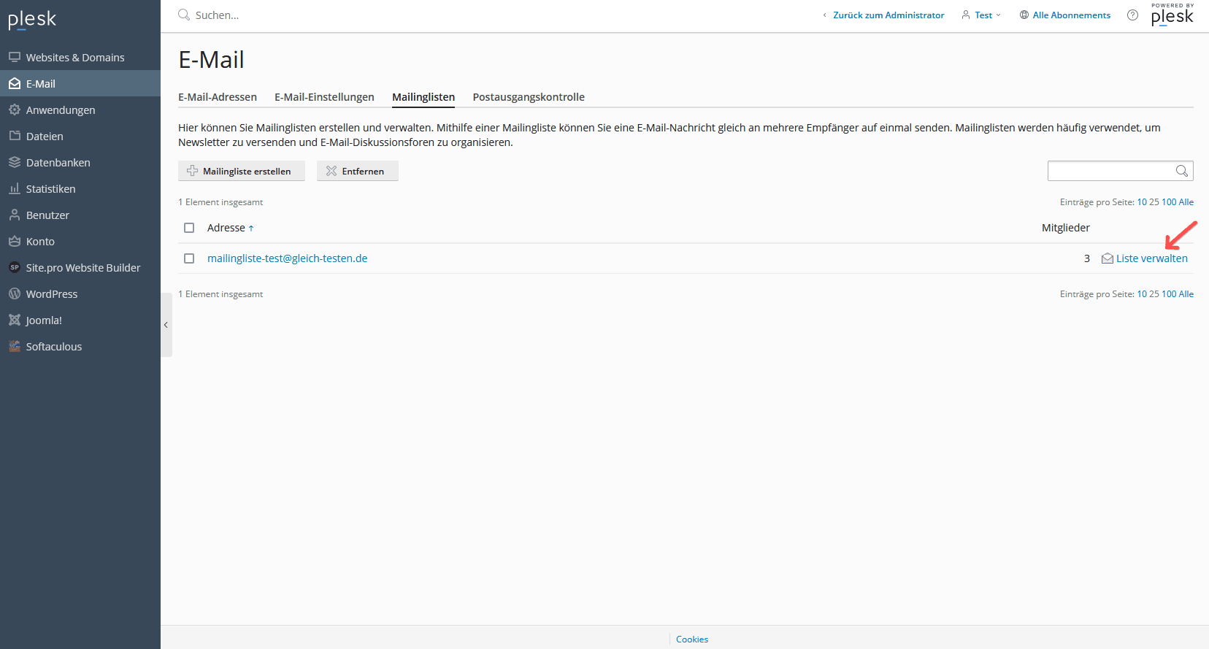This screenshot has height=649, width=1209.
Task: Click the Anwendungen gear icon
Action: coord(15,110)
